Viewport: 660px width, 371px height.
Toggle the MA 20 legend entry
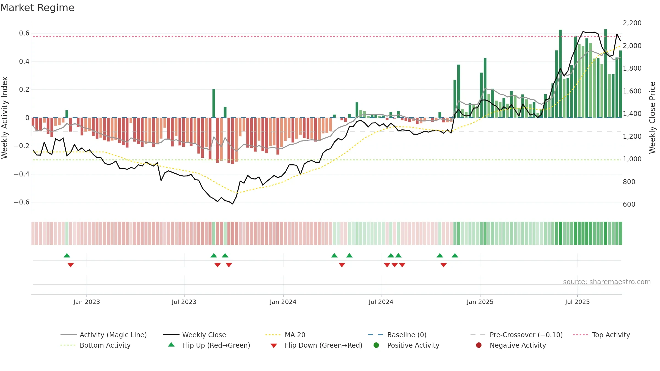tap(285, 335)
